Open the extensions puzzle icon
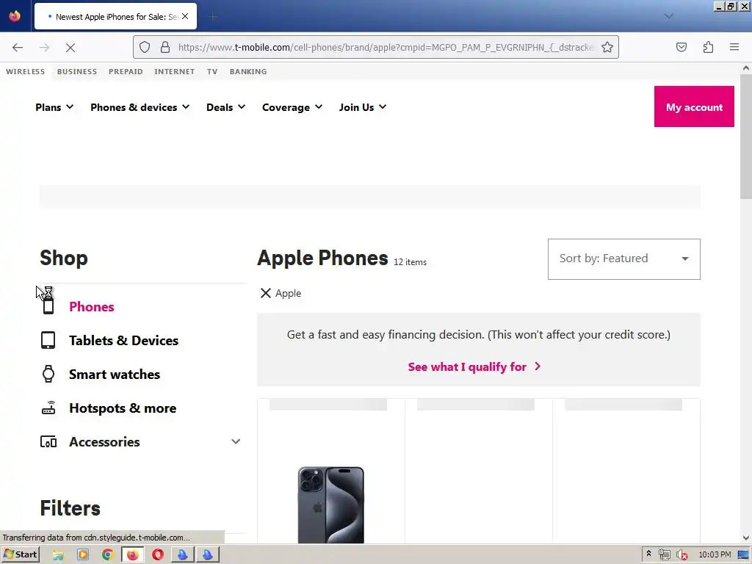The image size is (752, 564). coord(708,47)
